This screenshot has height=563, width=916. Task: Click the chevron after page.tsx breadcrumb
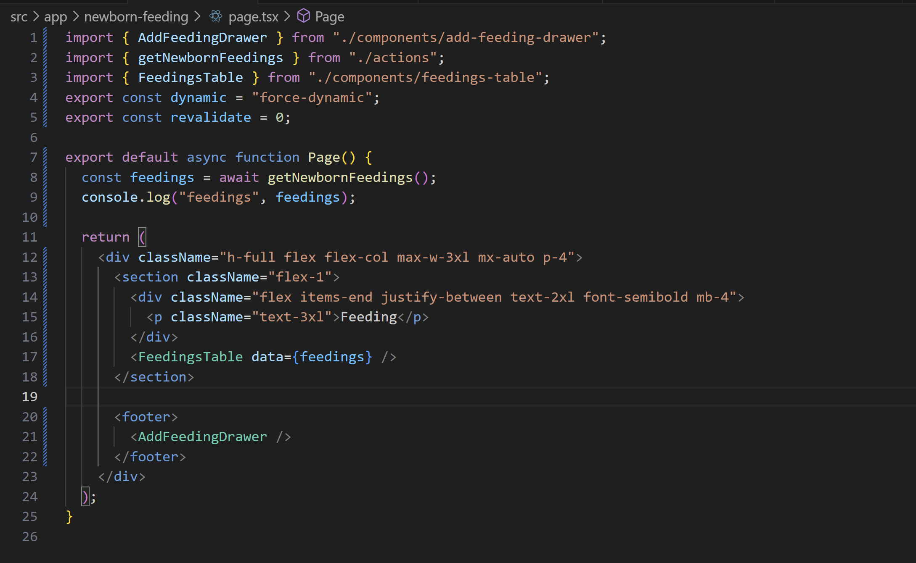click(287, 17)
